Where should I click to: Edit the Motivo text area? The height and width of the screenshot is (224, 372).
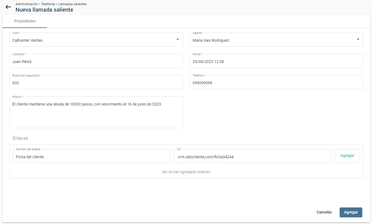pyautogui.click(x=96, y=112)
